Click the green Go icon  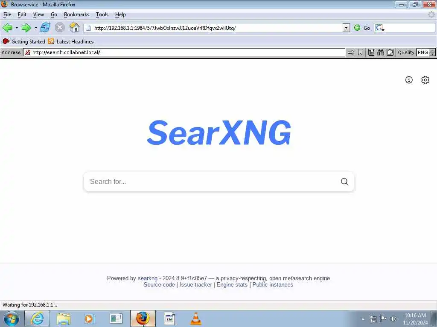(x=357, y=28)
